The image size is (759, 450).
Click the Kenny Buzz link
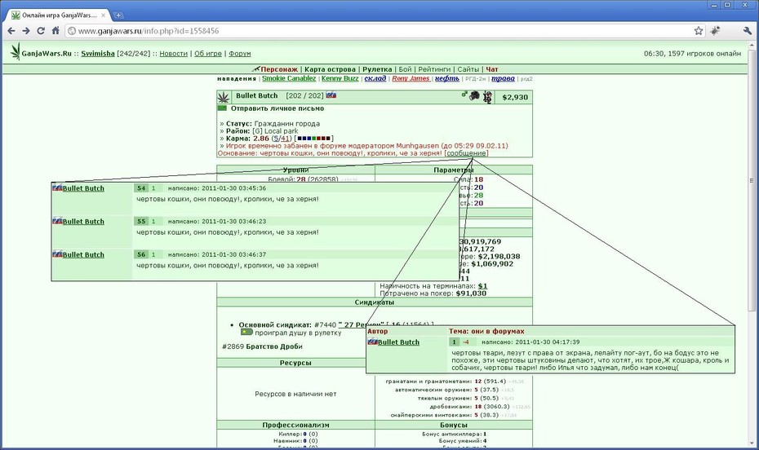tap(340, 78)
